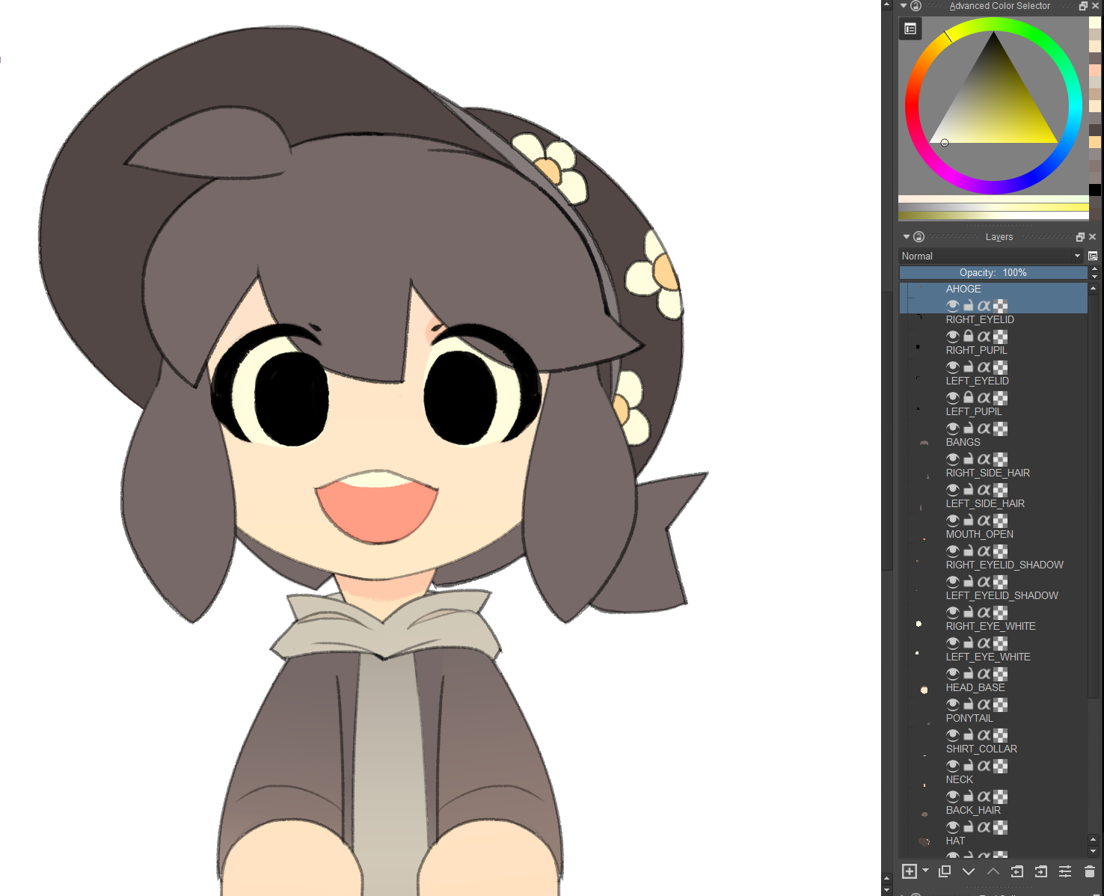The height and width of the screenshot is (896, 1104).
Task: Open the add-layer type dropdown arrow
Action: pos(926,871)
